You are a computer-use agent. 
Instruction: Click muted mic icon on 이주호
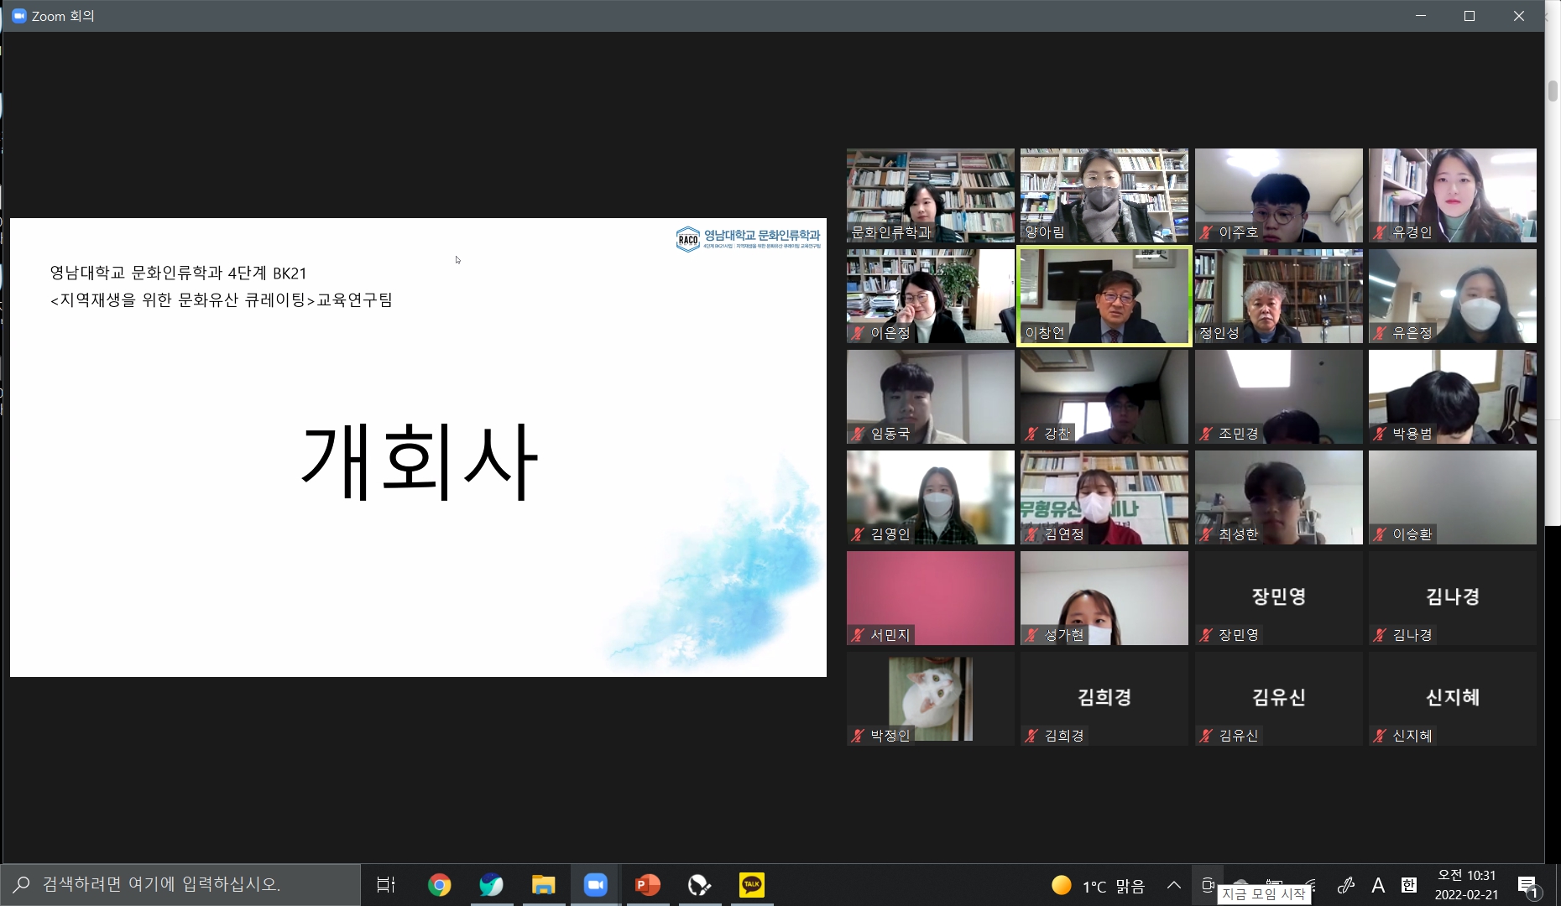coord(1206,232)
